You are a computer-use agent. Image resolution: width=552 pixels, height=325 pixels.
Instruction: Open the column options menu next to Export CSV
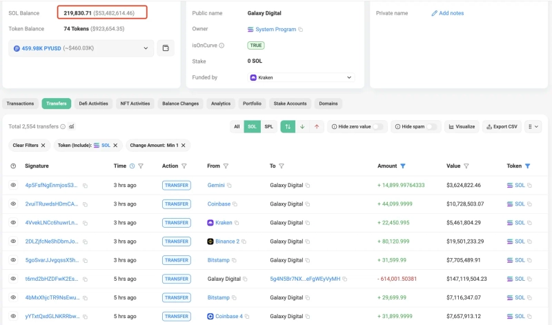click(533, 127)
